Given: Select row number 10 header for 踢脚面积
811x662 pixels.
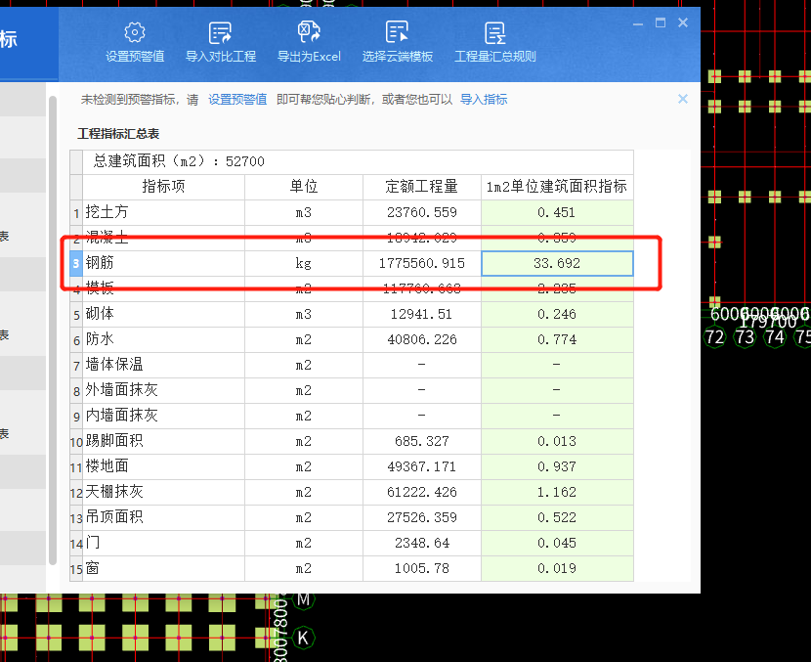Looking at the screenshot, I should coord(76,441).
